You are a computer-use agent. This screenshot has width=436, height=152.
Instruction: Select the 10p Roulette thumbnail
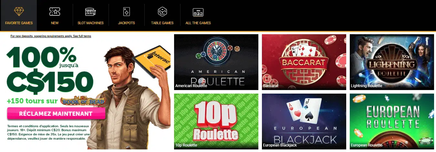coord(216,121)
